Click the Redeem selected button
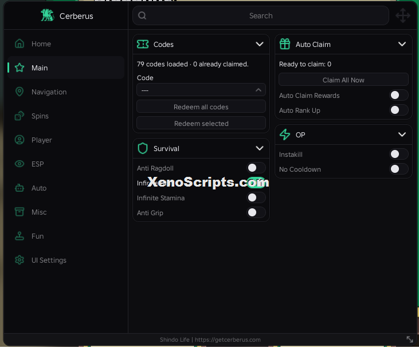The image size is (419, 364). click(x=201, y=123)
